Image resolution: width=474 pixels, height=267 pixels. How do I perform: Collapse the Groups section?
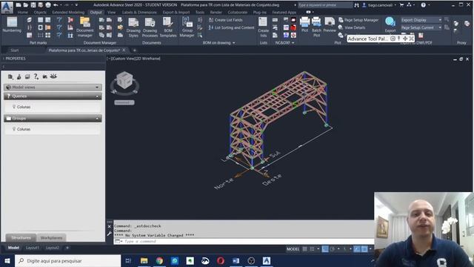click(x=97, y=119)
